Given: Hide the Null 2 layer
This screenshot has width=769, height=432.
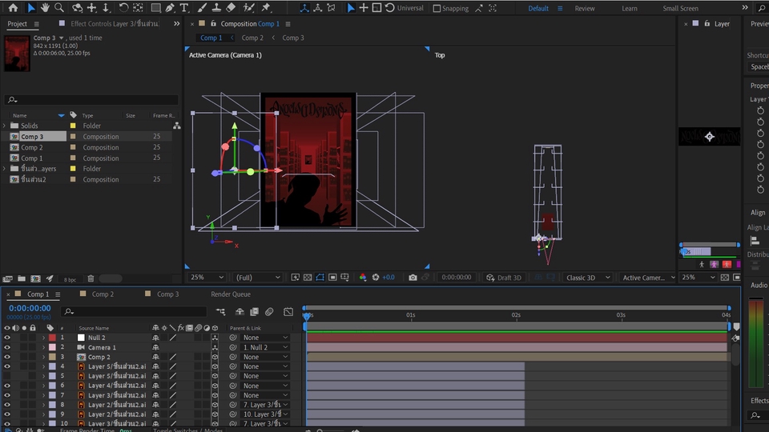Looking at the screenshot, I should click(x=7, y=338).
